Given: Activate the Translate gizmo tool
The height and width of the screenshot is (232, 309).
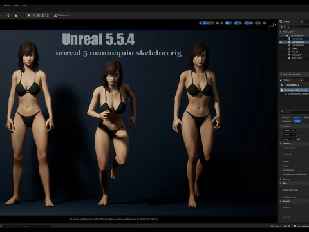Looking at the screenshot, I should [205, 23].
